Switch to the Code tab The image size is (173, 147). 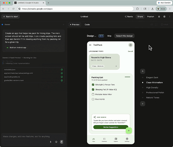pyautogui.click(x=87, y=25)
